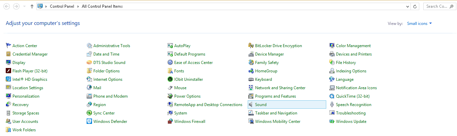Viewport: 457px width, 136px height.
Task: Click the Sync Center green icon
Action: pyautogui.click(x=89, y=113)
